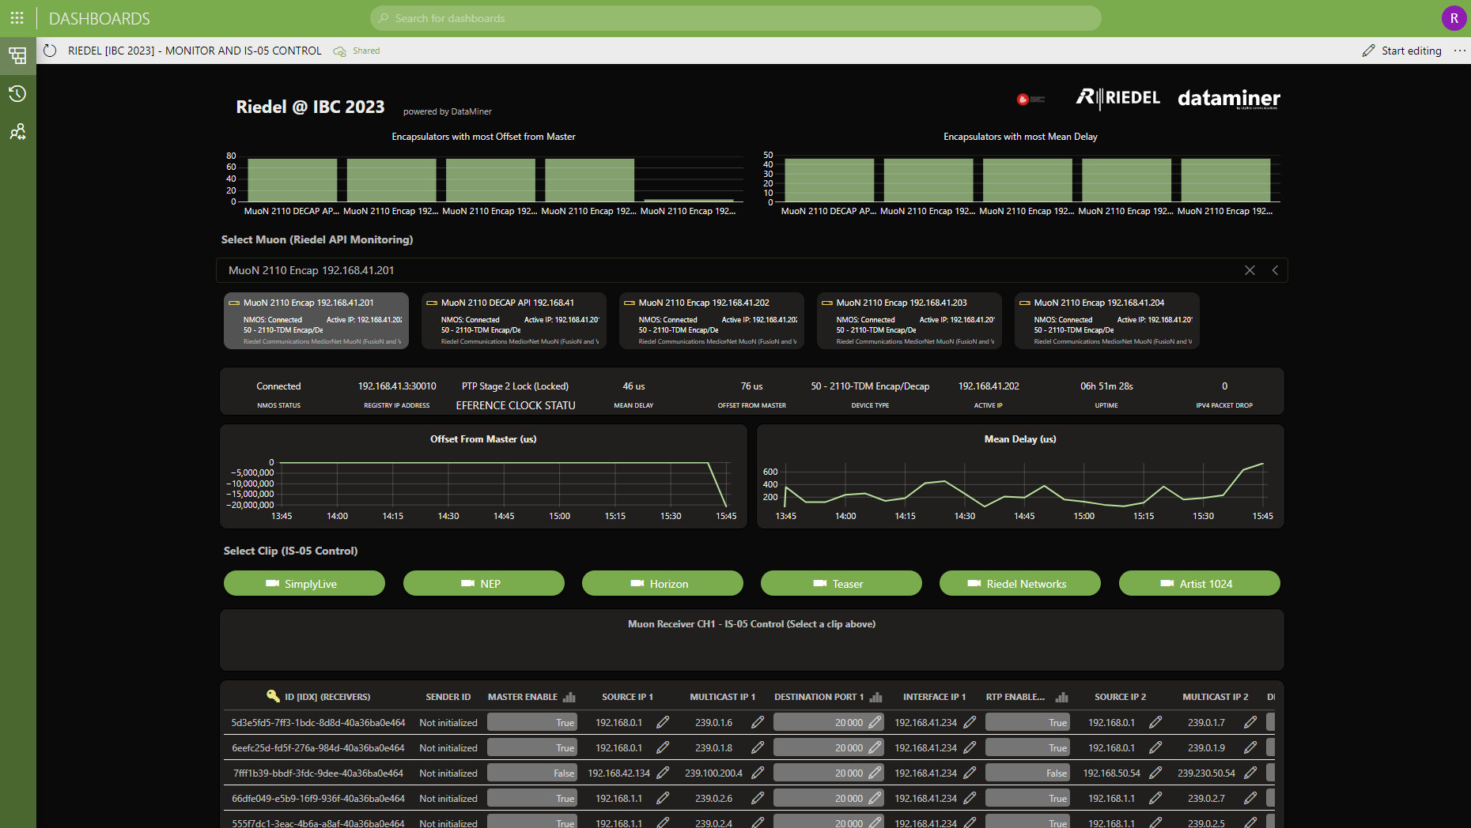The width and height of the screenshot is (1471, 828).
Task: Open the dashboards folder tree icon
Action: [x=17, y=55]
